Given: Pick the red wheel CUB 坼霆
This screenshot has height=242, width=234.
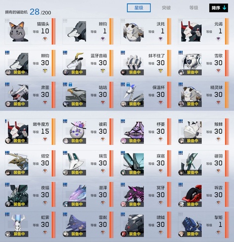Looking at the screenshot, I should [204, 194].
